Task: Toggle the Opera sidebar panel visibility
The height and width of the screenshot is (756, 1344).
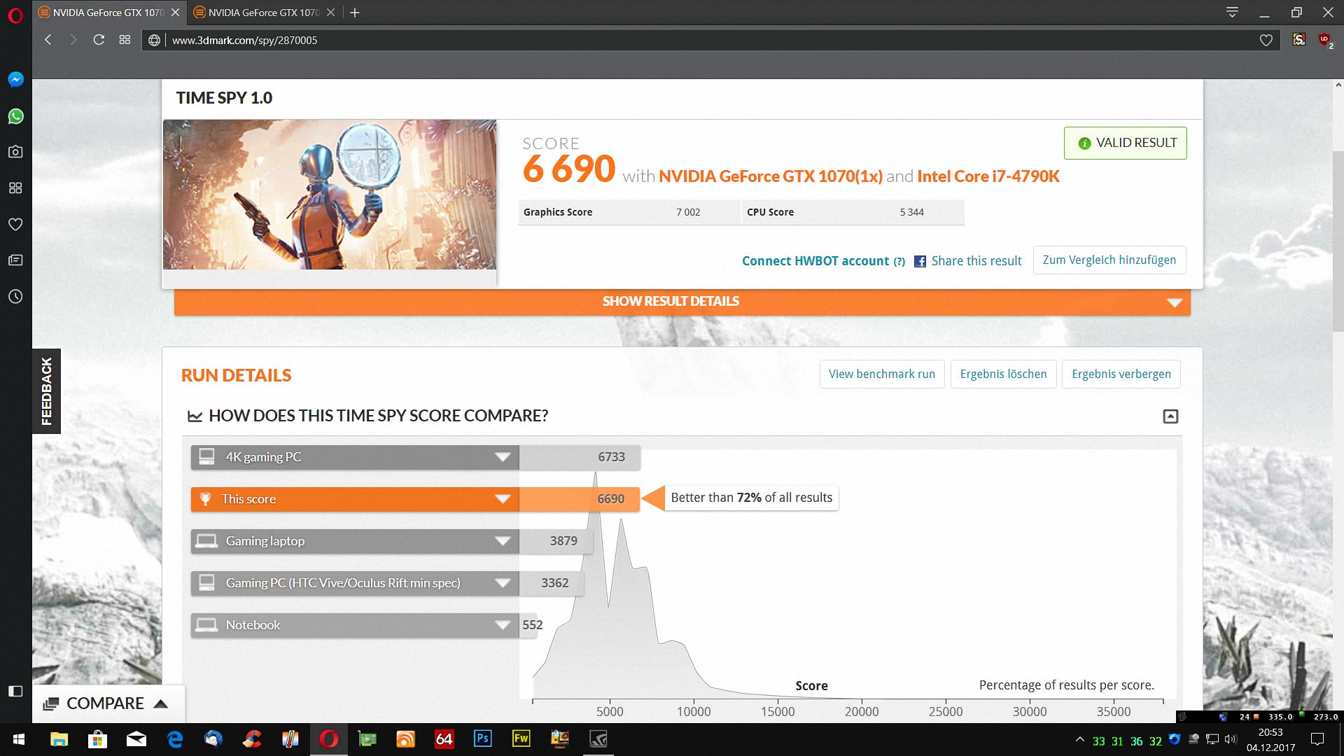Action: [x=15, y=691]
